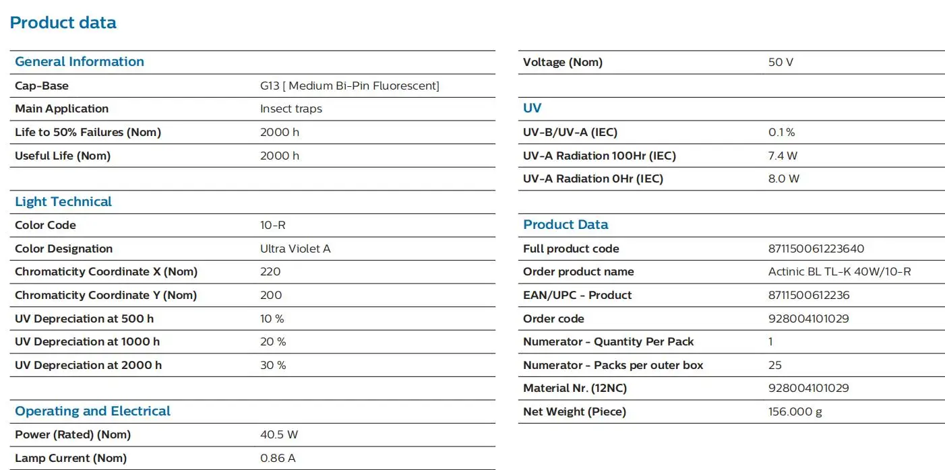Select the Order code value 928004101029
This screenshot has height=470, width=945.
tap(809, 318)
